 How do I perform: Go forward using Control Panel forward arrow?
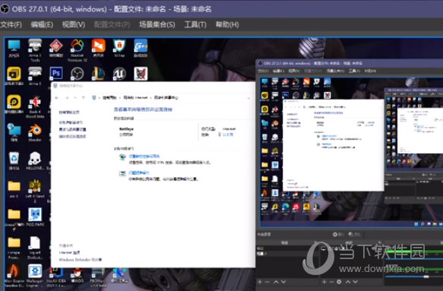pos(67,98)
